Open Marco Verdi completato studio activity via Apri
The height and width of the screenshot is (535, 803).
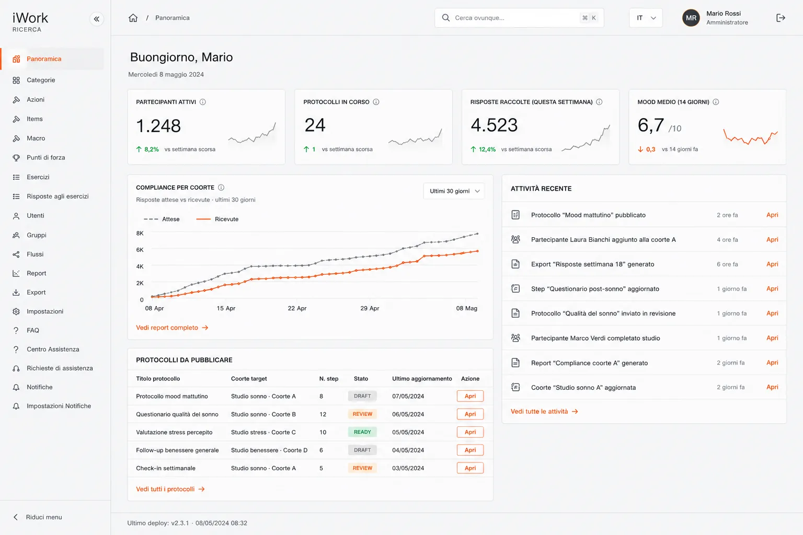click(772, 338)
